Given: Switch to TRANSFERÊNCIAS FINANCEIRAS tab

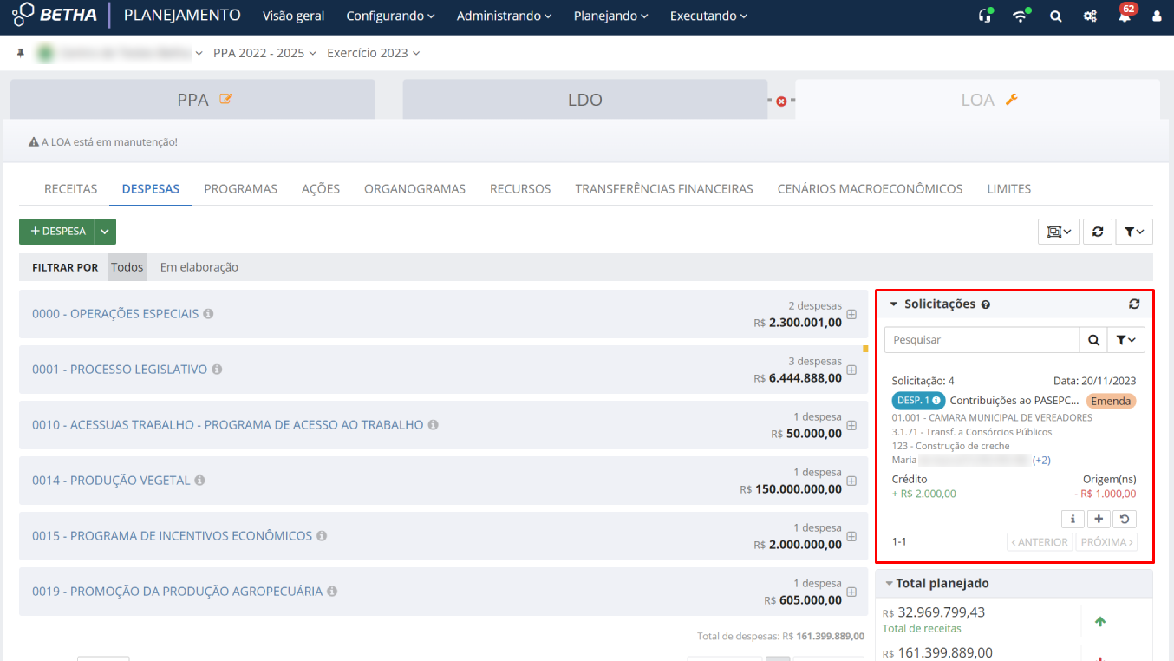Looking at the screenshot, I should tap(664, 188).
